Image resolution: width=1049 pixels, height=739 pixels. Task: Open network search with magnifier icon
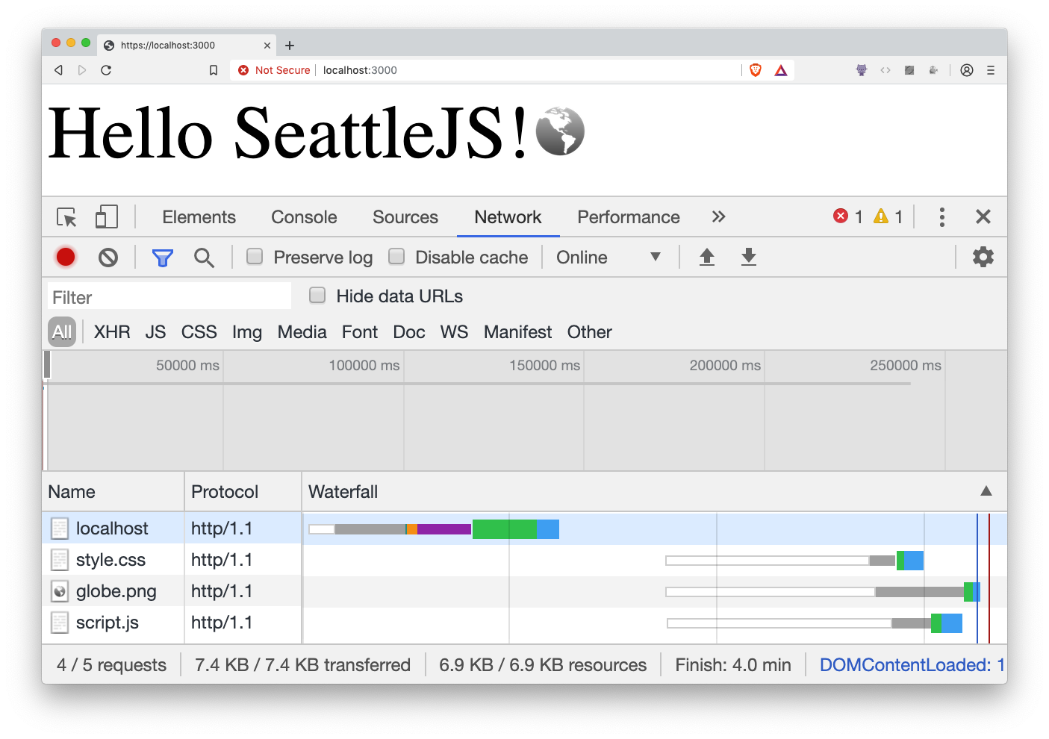[x=204, y=258]
